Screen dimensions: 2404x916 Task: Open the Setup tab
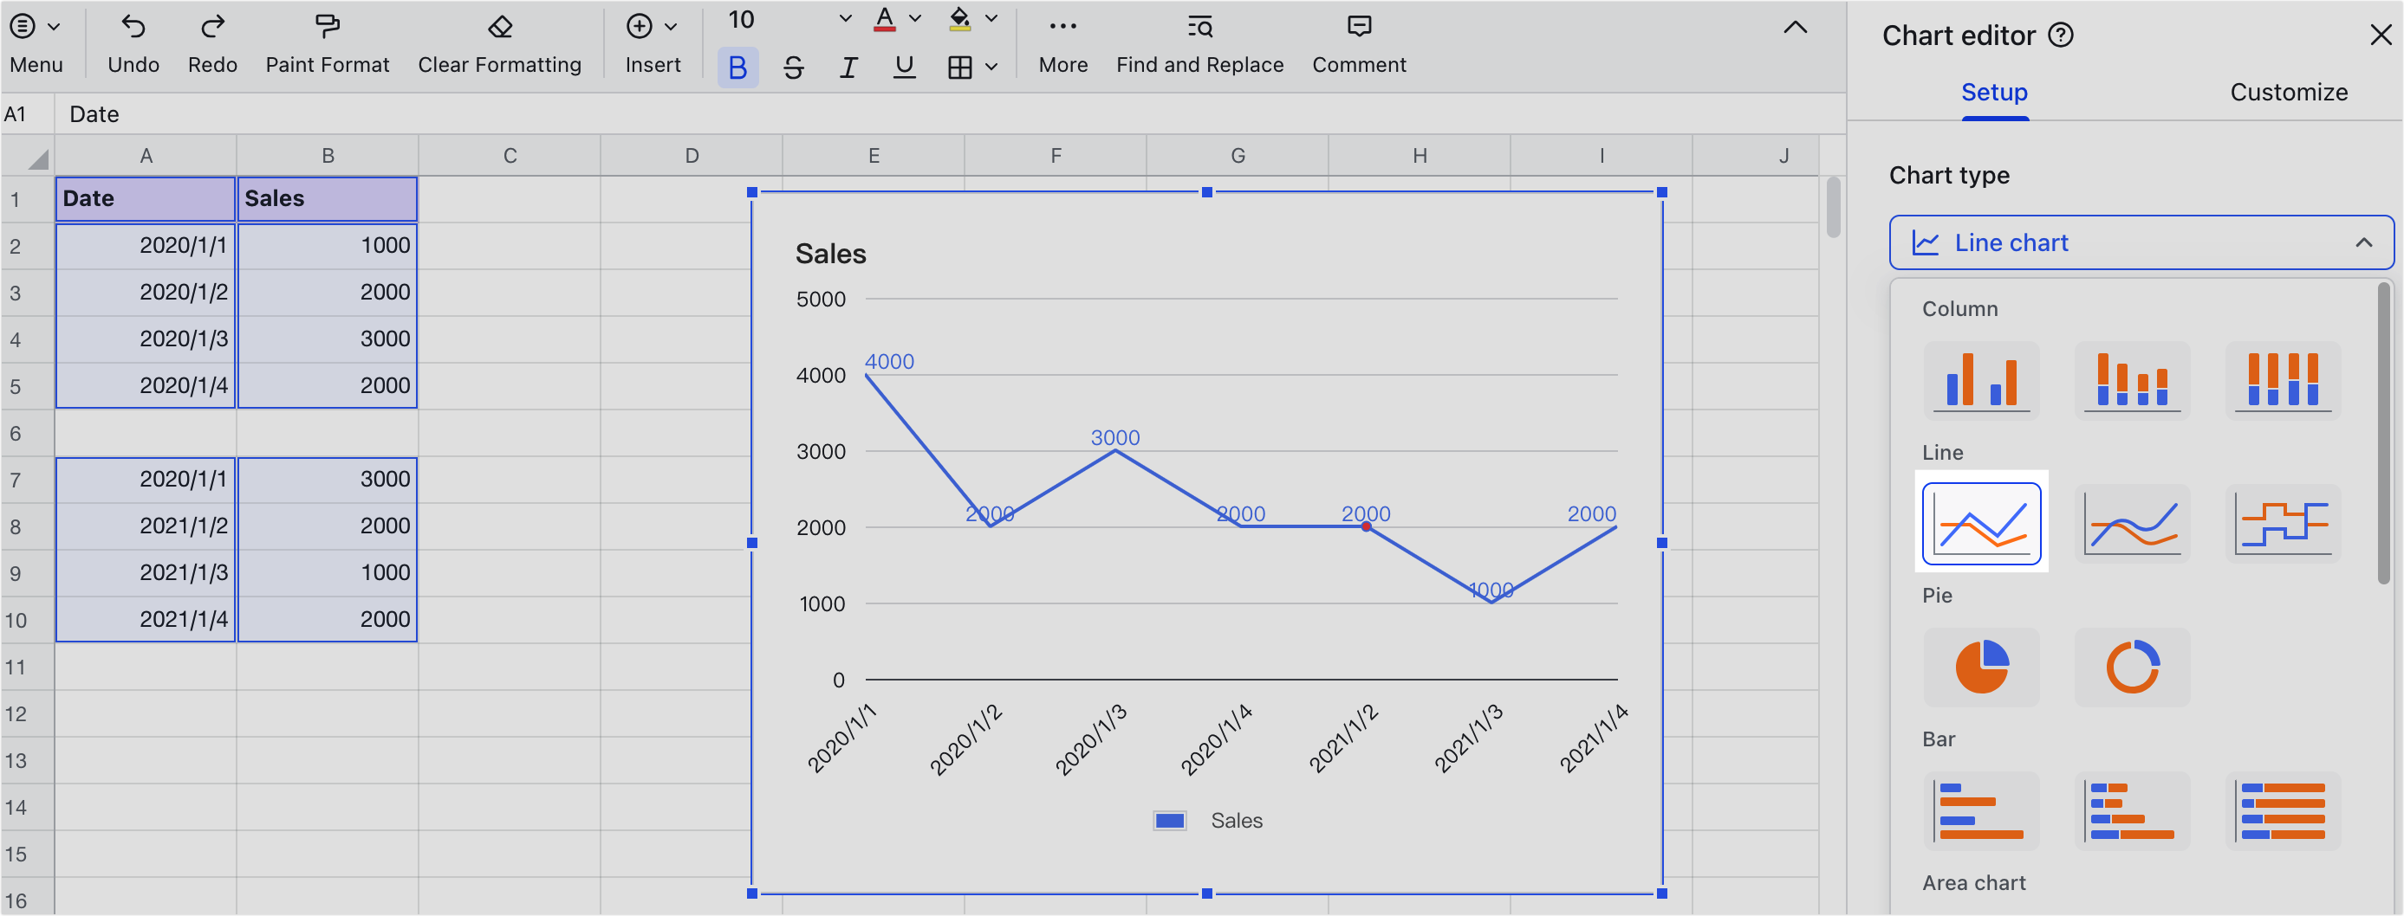click(x=1994, y=93)
